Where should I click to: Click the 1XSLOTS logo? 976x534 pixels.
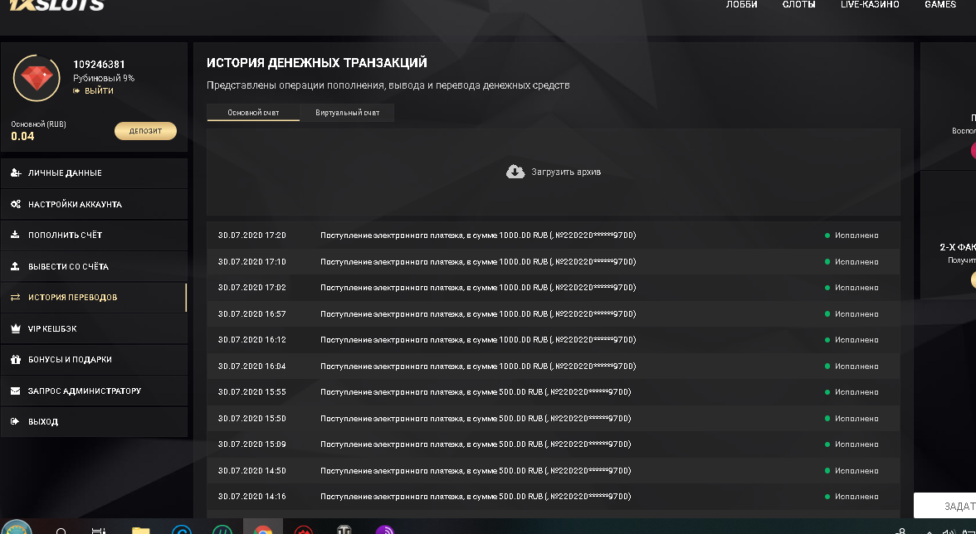coord(56,5)
